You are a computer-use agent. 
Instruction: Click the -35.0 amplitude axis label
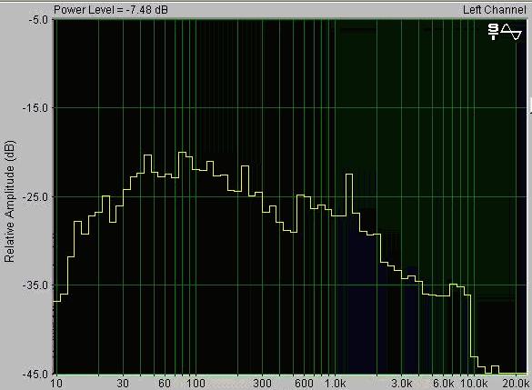(35, 285)
